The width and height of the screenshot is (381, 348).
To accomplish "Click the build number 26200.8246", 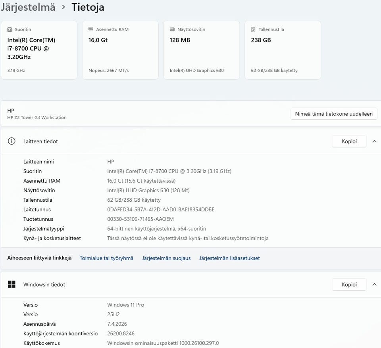I will click(121, 333).
